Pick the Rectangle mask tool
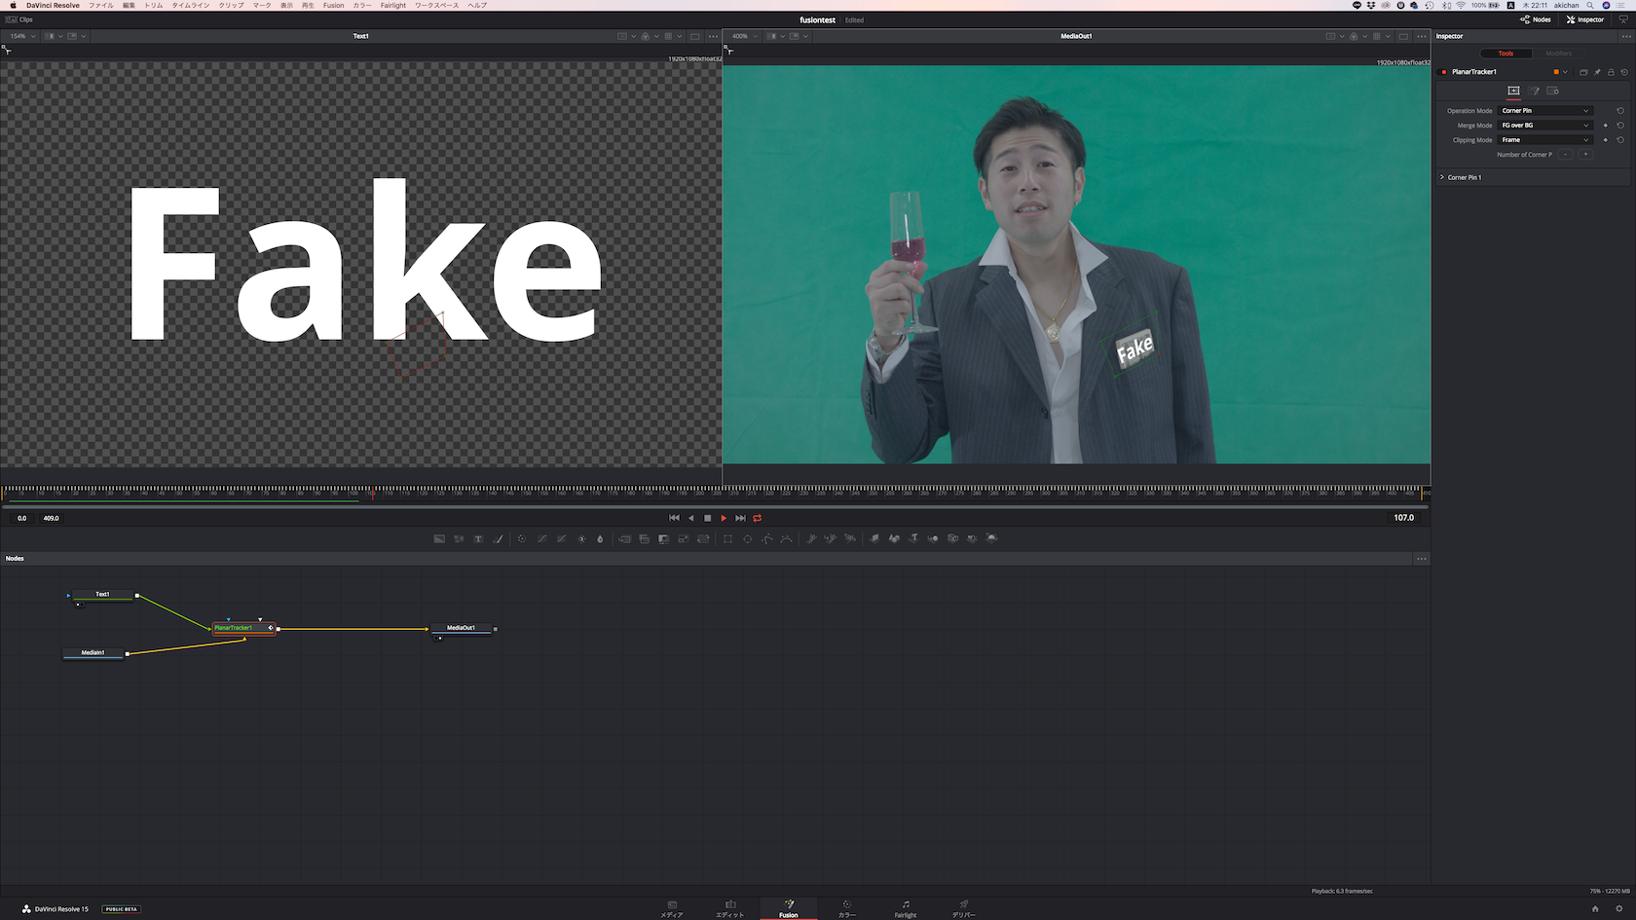Viewport: 1636px width, 920px height. (727, 538)
